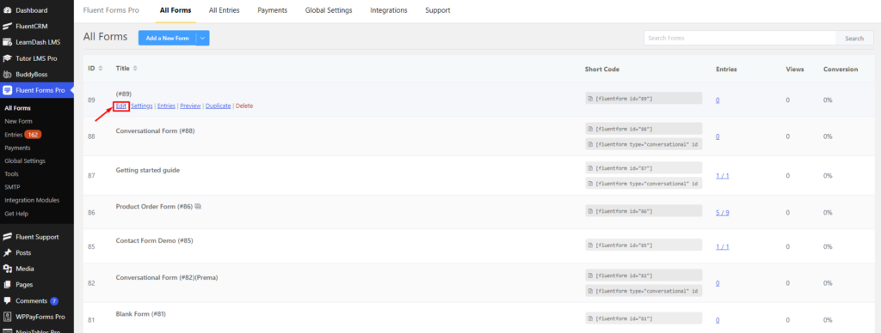Open Tools in sidebar submenu
The height and width of the screenshot is (333, 881).
point(11,173)
